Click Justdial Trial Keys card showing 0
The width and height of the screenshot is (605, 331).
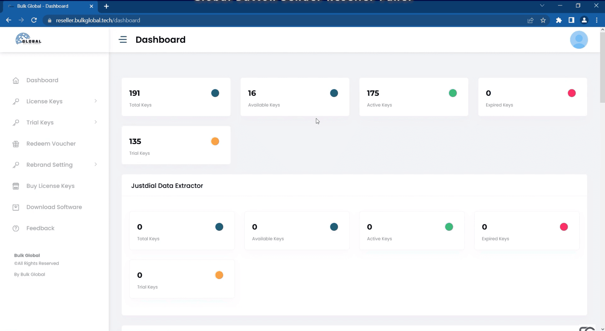pos(182,279)
